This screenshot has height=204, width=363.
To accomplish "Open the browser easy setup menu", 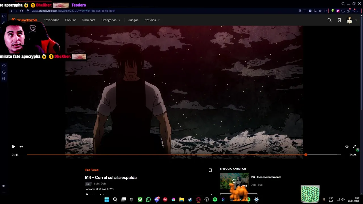I will click(358, 11).
